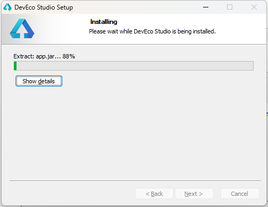The height and width of the screenshot is (207, 268).
Task: Click the unfilled gray portion of progress bar
Action: tap(135, 66)
